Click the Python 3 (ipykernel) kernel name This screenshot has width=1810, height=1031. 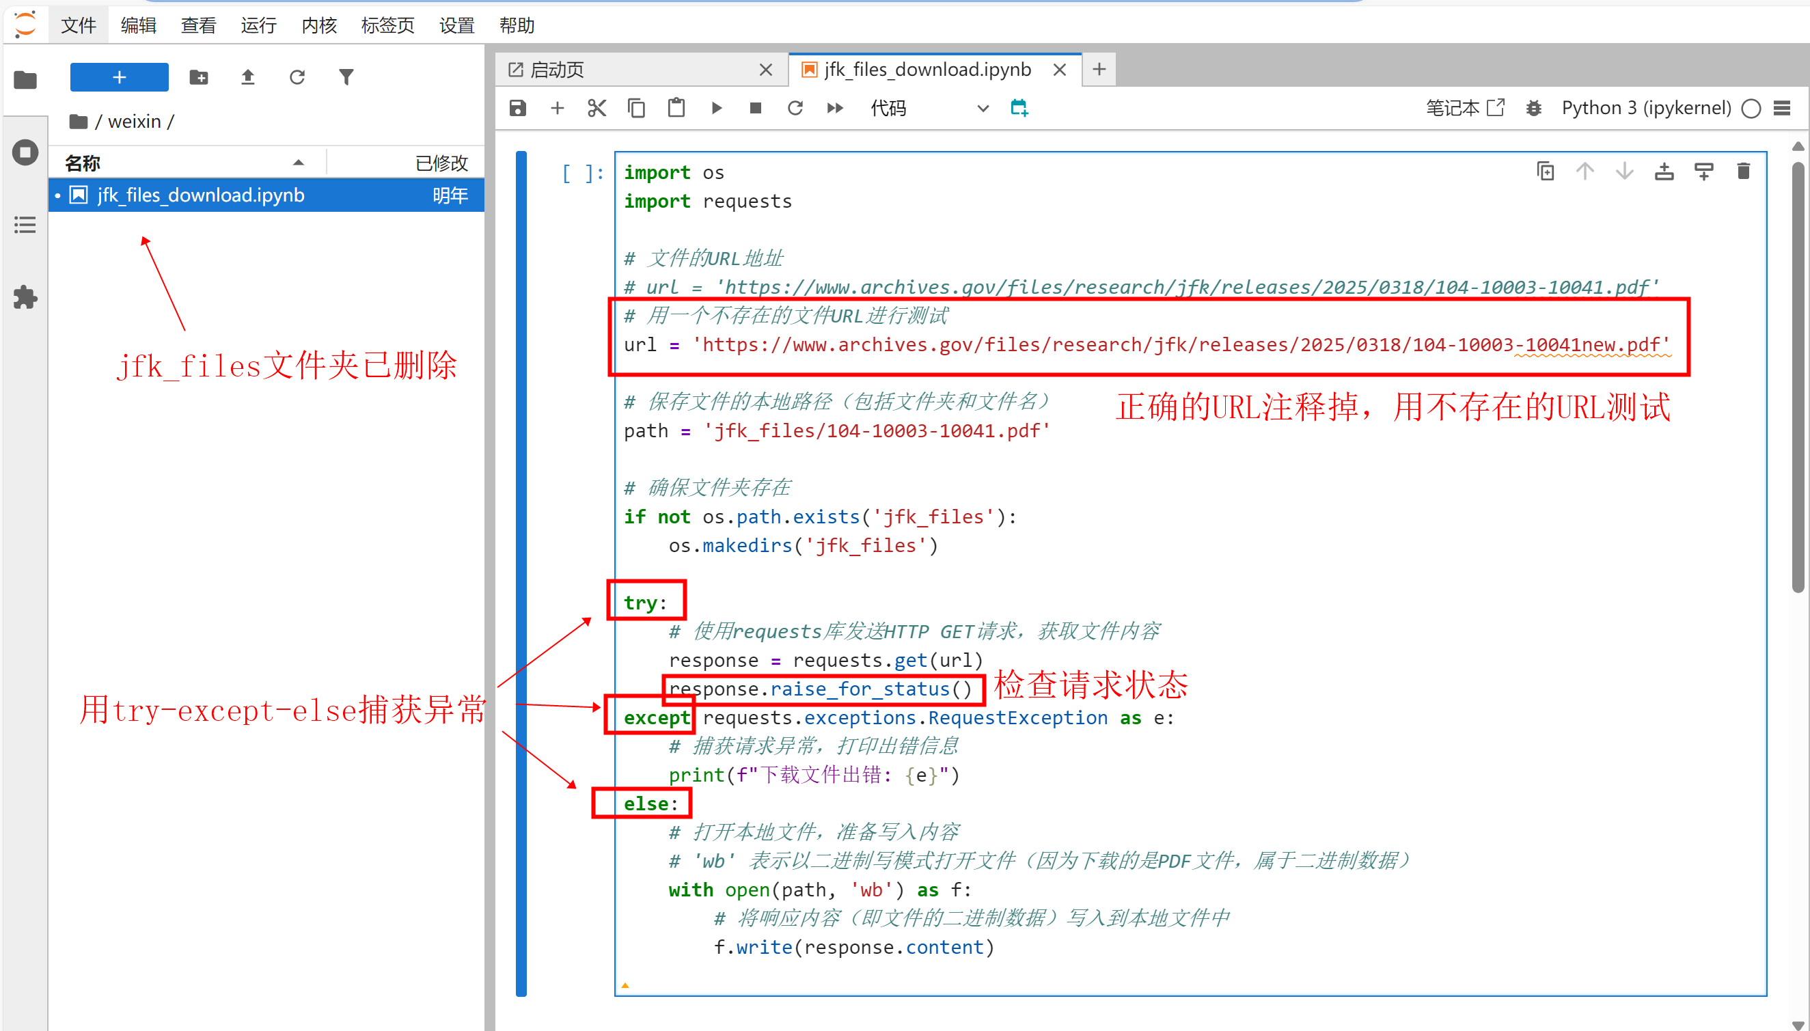[x=1646, y=108]
